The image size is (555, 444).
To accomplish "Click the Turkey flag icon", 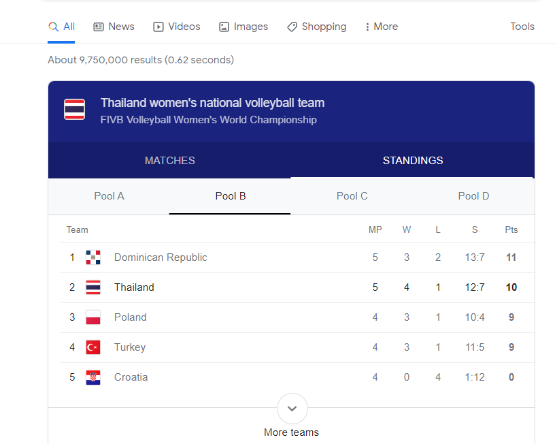I will (x=93, y=347).
